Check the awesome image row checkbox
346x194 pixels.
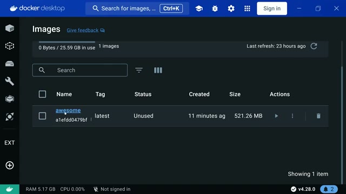42,116
